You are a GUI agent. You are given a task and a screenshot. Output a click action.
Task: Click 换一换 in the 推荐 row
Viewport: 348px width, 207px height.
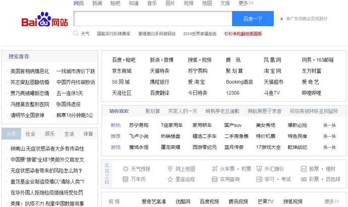click(329, 136)
